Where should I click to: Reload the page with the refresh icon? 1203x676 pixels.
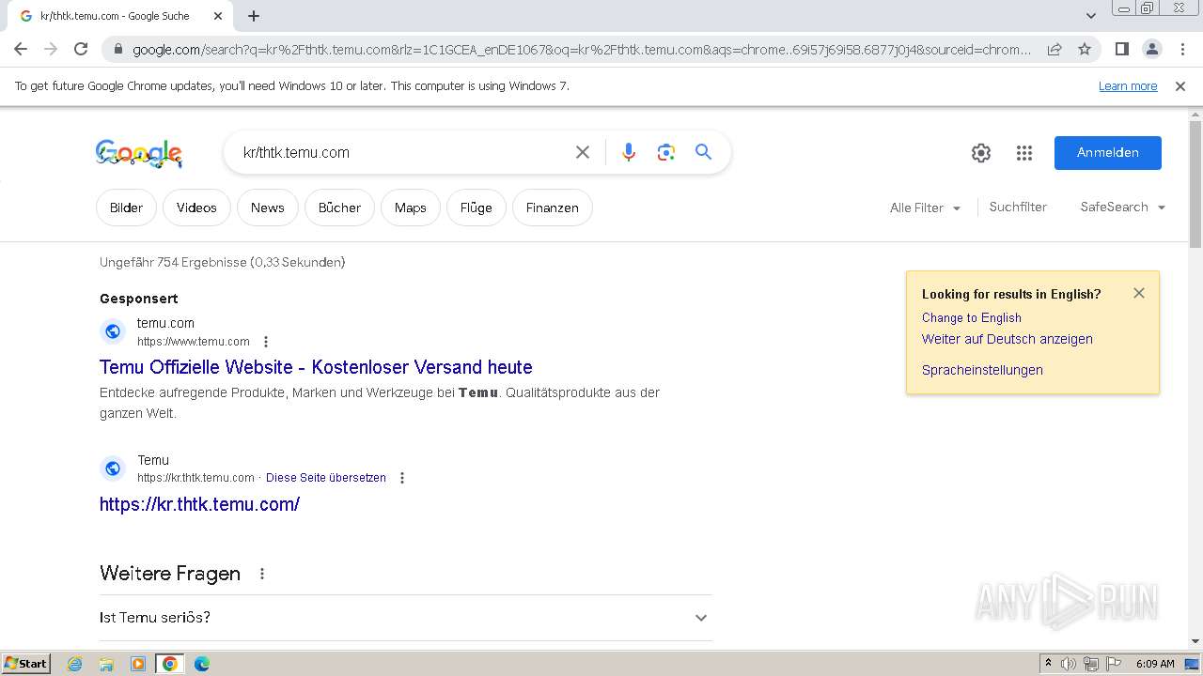(x=81, y=49)
